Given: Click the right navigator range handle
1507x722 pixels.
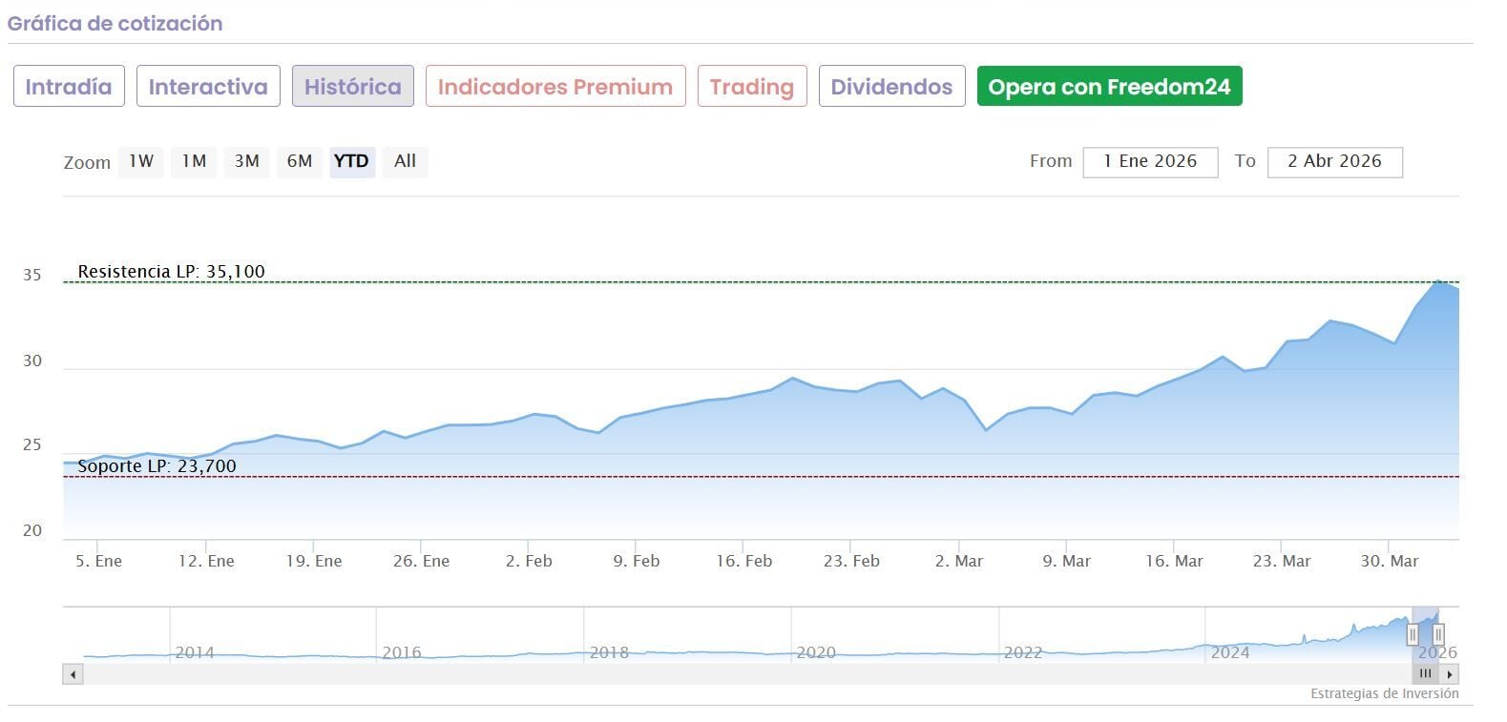Looking at the screenshot, I should (x=1438, y=634).
